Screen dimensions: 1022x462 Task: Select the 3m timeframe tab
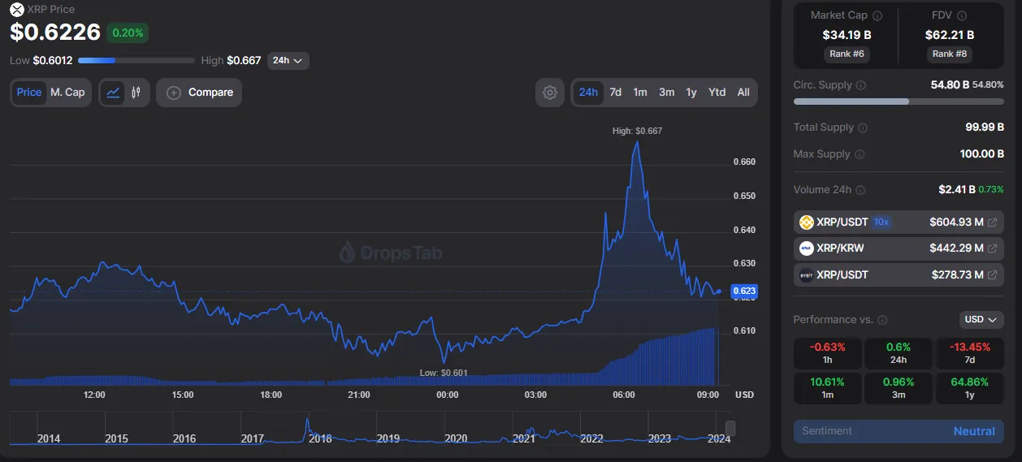tap(666, 93)
